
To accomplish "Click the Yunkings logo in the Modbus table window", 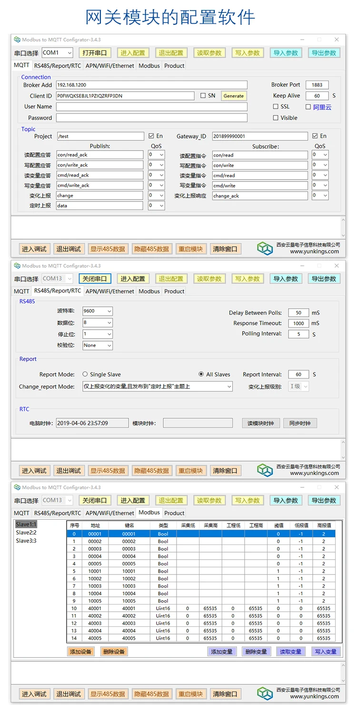I will coord(265,694).
